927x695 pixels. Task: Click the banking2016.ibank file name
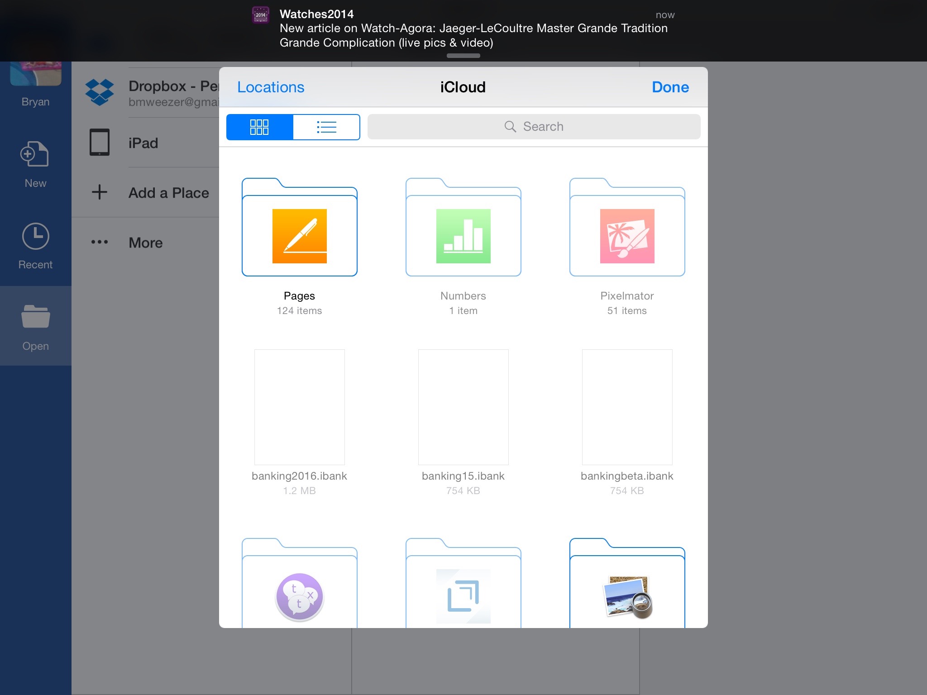[x=299, y=476]
